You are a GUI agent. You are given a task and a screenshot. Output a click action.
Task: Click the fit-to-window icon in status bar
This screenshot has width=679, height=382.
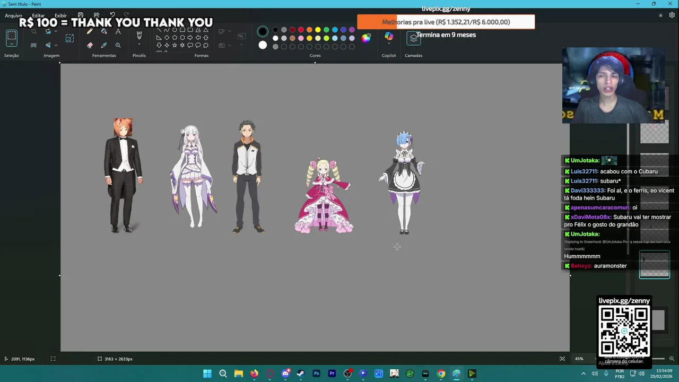[x=562, y=359]
